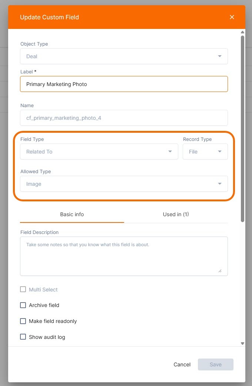Click the scroll up arrow on scrollbar
252x386 pixels.
coord(243,32)
